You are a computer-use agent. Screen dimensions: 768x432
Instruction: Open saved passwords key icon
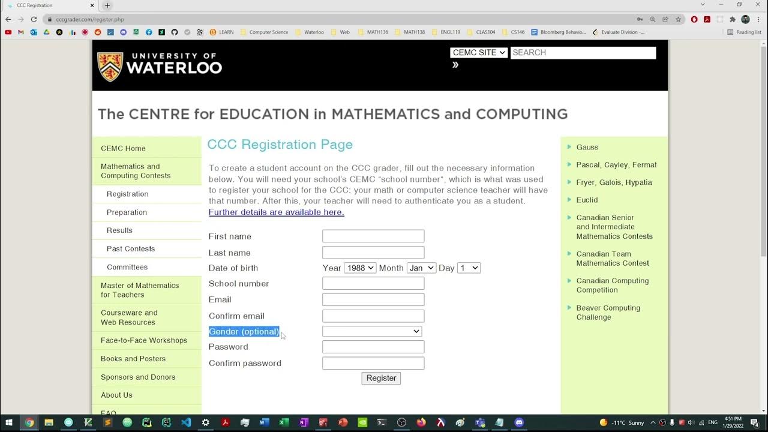[x=640, y=19]
